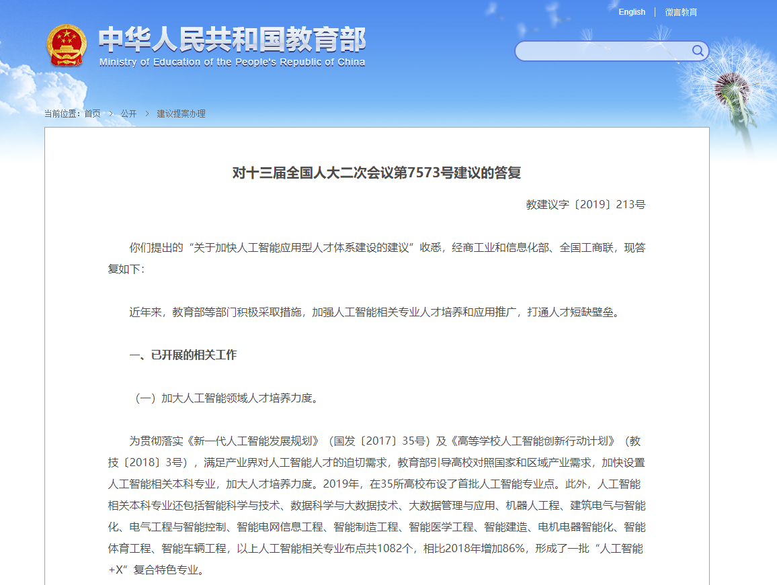The image size is (777, 585).
Task: Click the national emblem logo
Action: point(67,46)
